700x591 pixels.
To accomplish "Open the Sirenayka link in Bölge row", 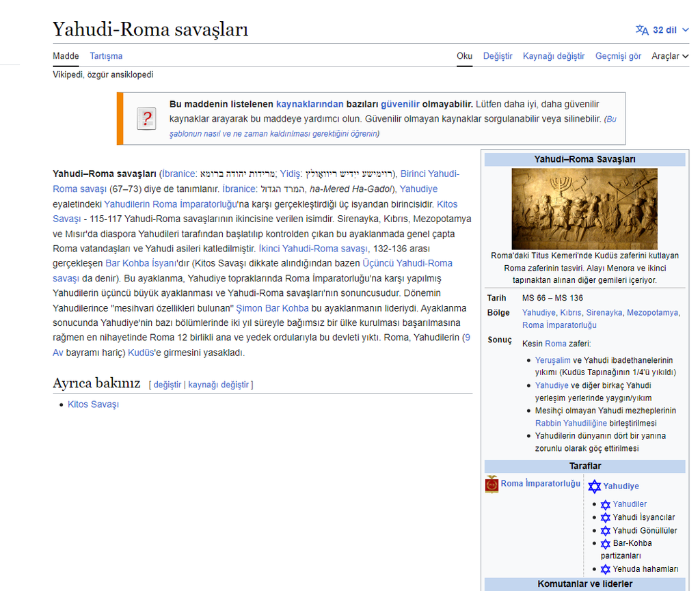I will point(604,313).
